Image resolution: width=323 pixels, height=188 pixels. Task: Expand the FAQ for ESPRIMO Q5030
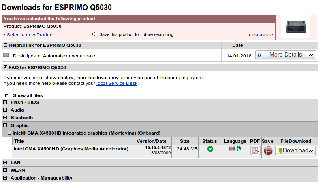(x=5, y=68)
